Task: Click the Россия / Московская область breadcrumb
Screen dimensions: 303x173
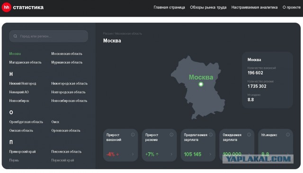Action: point(122,34)
